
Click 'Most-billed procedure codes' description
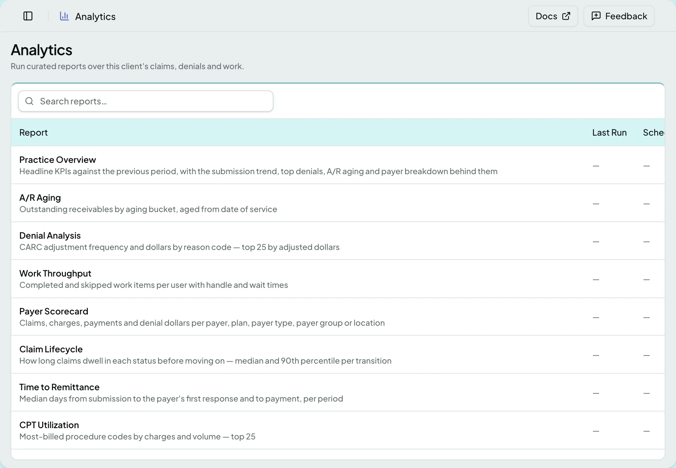click(137, 436)
